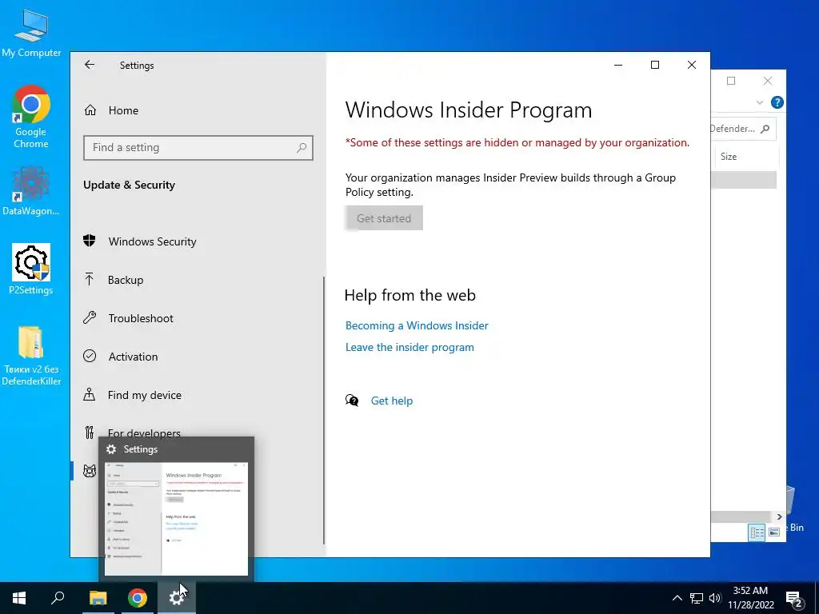Viewport: 819px width, 614px height.
Task: Open the Твики v2 без DefenderKiller folder
Action: pyautogui.click(x=31, y=356)
